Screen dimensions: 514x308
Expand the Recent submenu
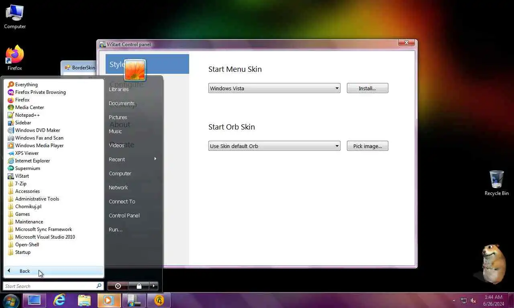(133, 159)
